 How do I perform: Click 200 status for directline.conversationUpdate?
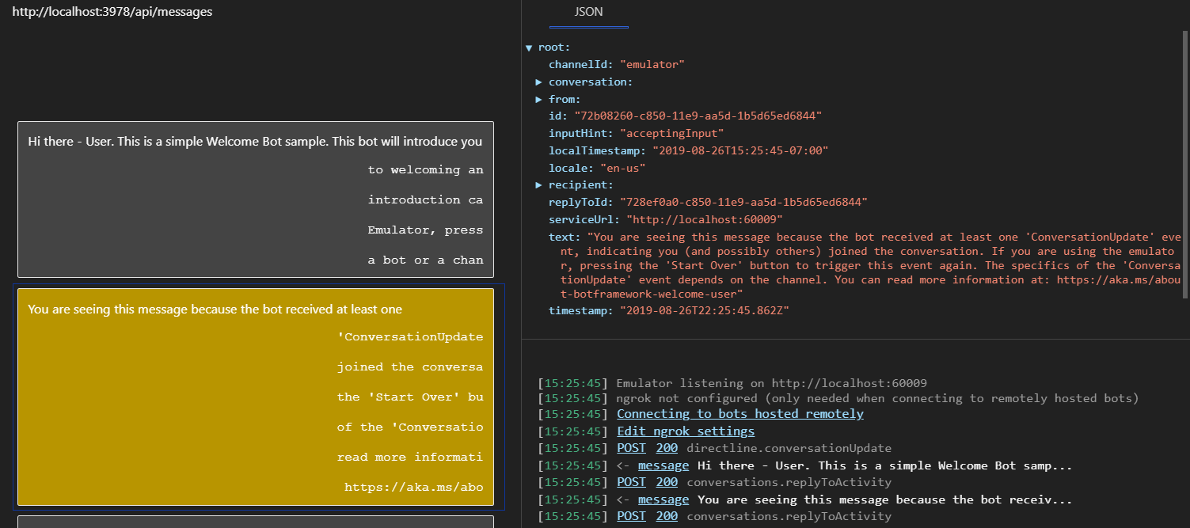pos(667,448)
